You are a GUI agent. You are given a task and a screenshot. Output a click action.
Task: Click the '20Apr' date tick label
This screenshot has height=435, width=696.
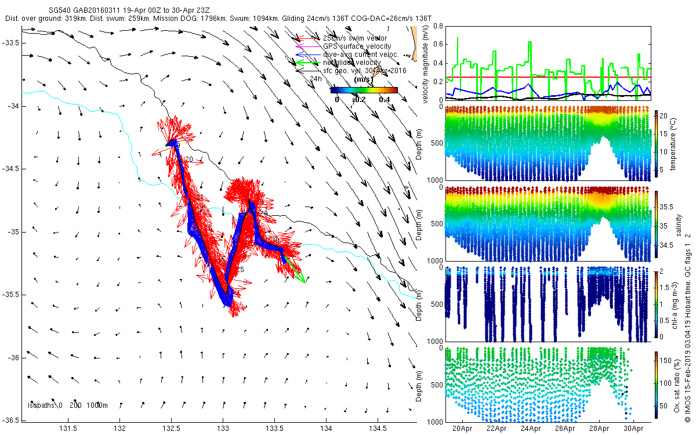tap(463, 429)
